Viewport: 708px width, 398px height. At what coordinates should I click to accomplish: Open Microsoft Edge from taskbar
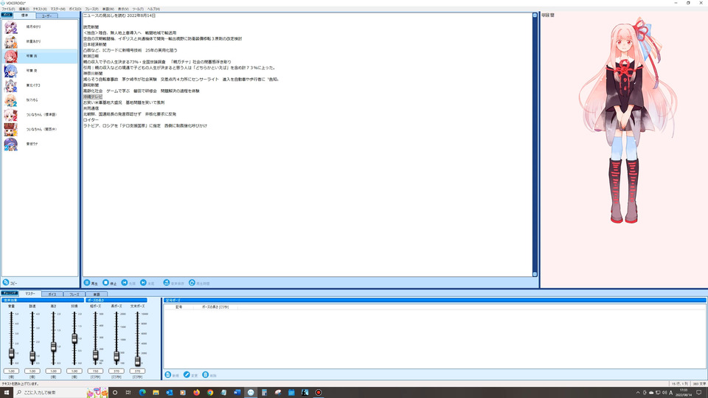142,393
